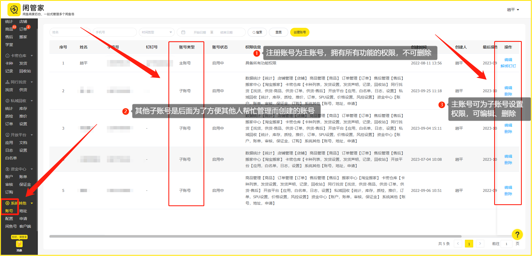Click the 闲管家 logo icon
Image resolution: width=532 pixels, height=256 pixels.
(x=14, y=10)
